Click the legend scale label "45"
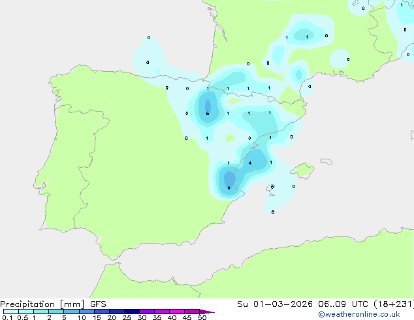Screen dimensions: 414x320 coord(187,317)
